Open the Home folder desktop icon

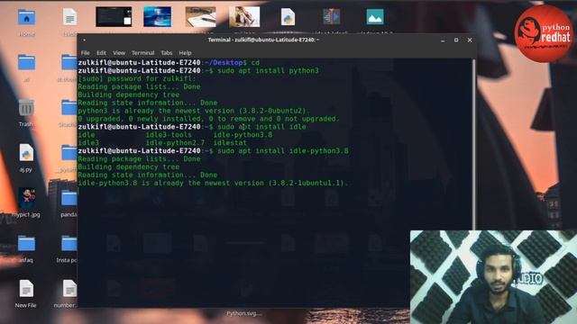tap(26, 18)
